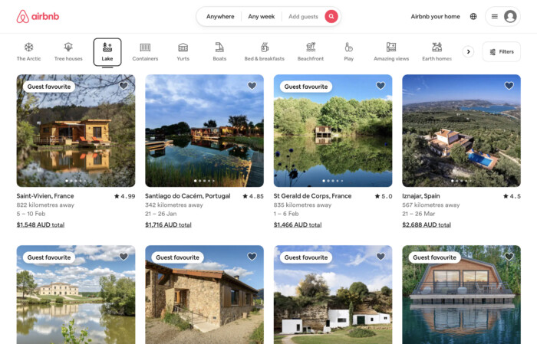Pick the Beachfront category
Screen dimensions: 537x344
[311, 51]
